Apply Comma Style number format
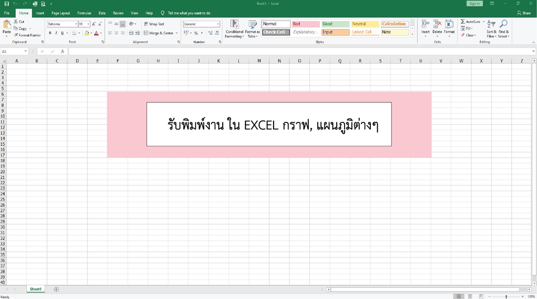 [202, 33]
